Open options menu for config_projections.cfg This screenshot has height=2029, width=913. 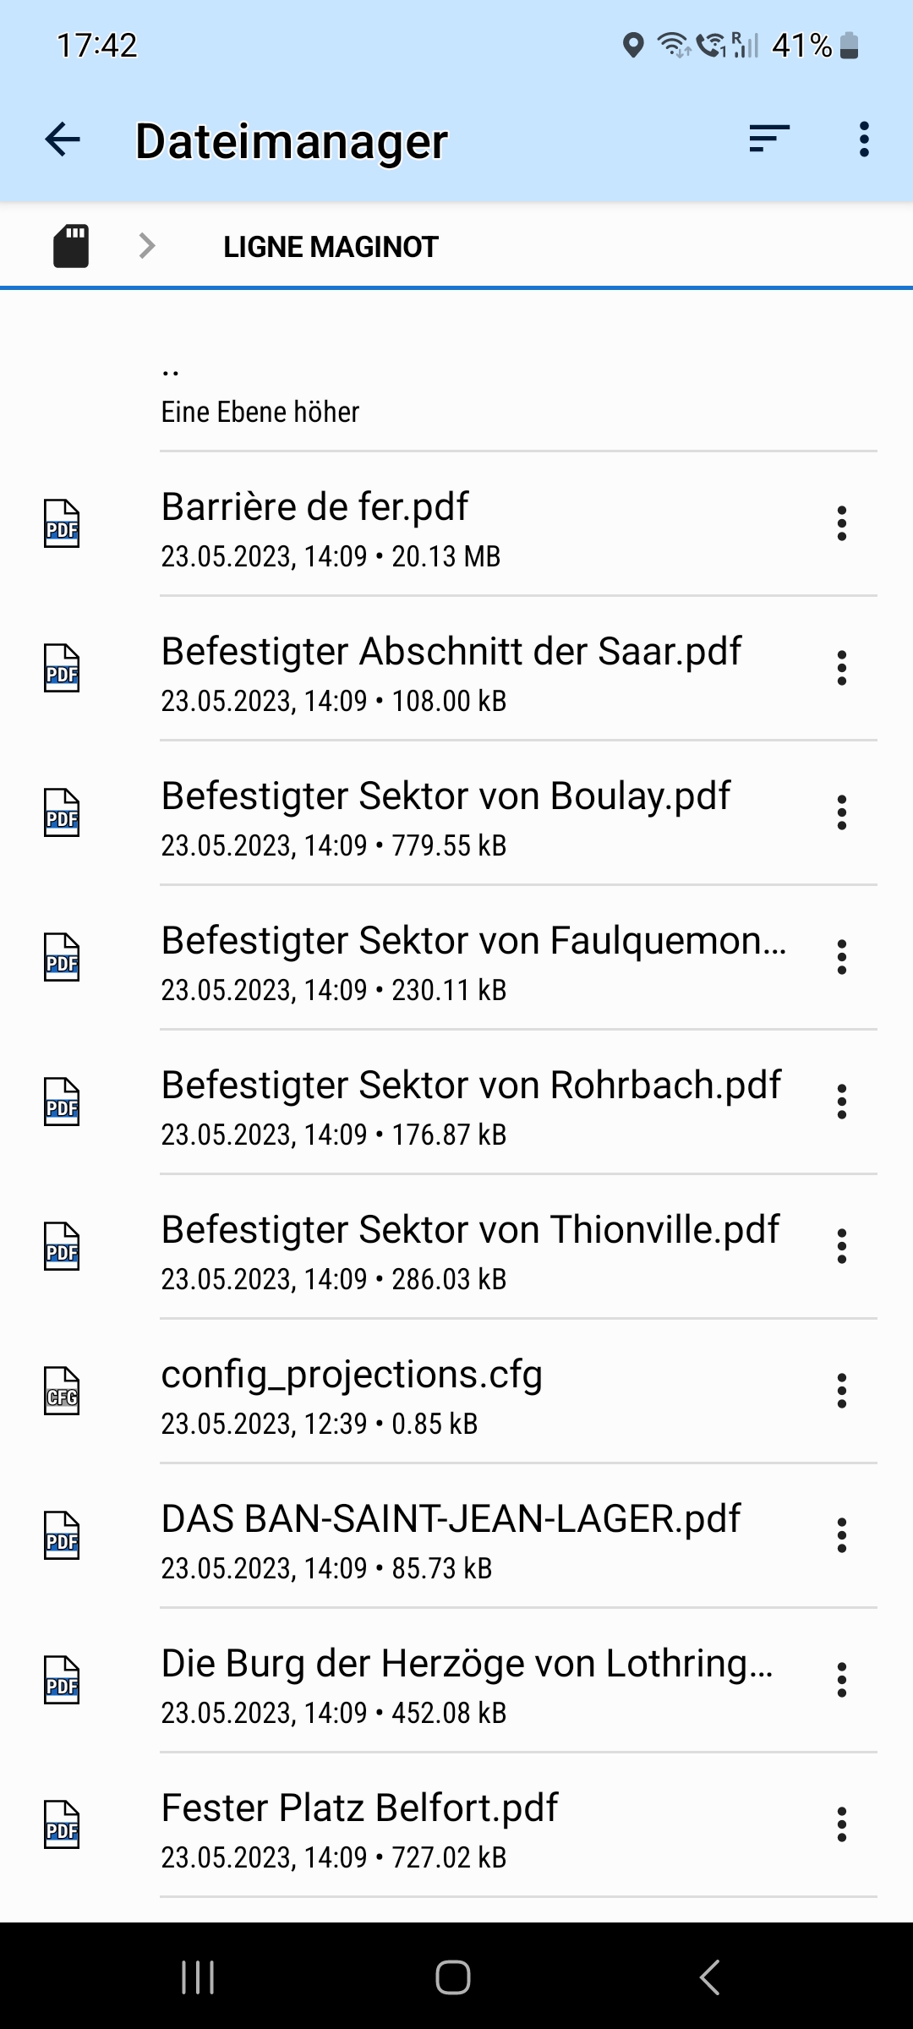[841, 1392]
